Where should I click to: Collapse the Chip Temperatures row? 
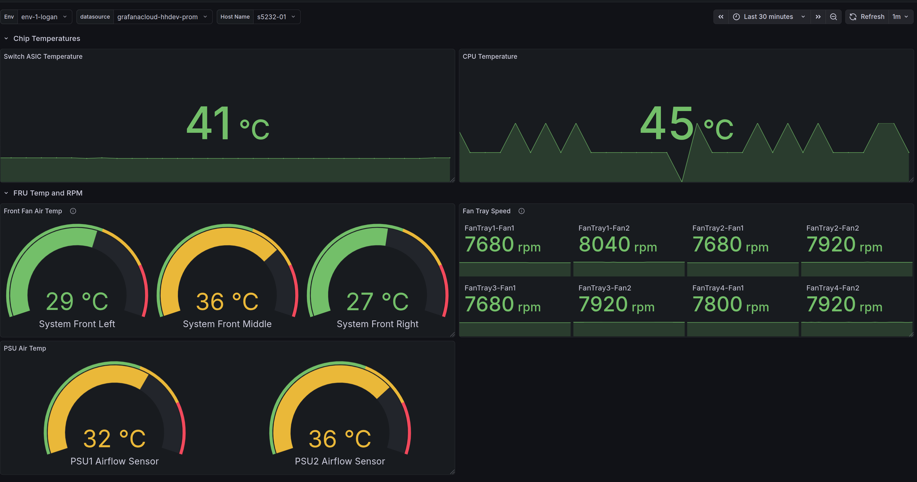coord(6,38)
